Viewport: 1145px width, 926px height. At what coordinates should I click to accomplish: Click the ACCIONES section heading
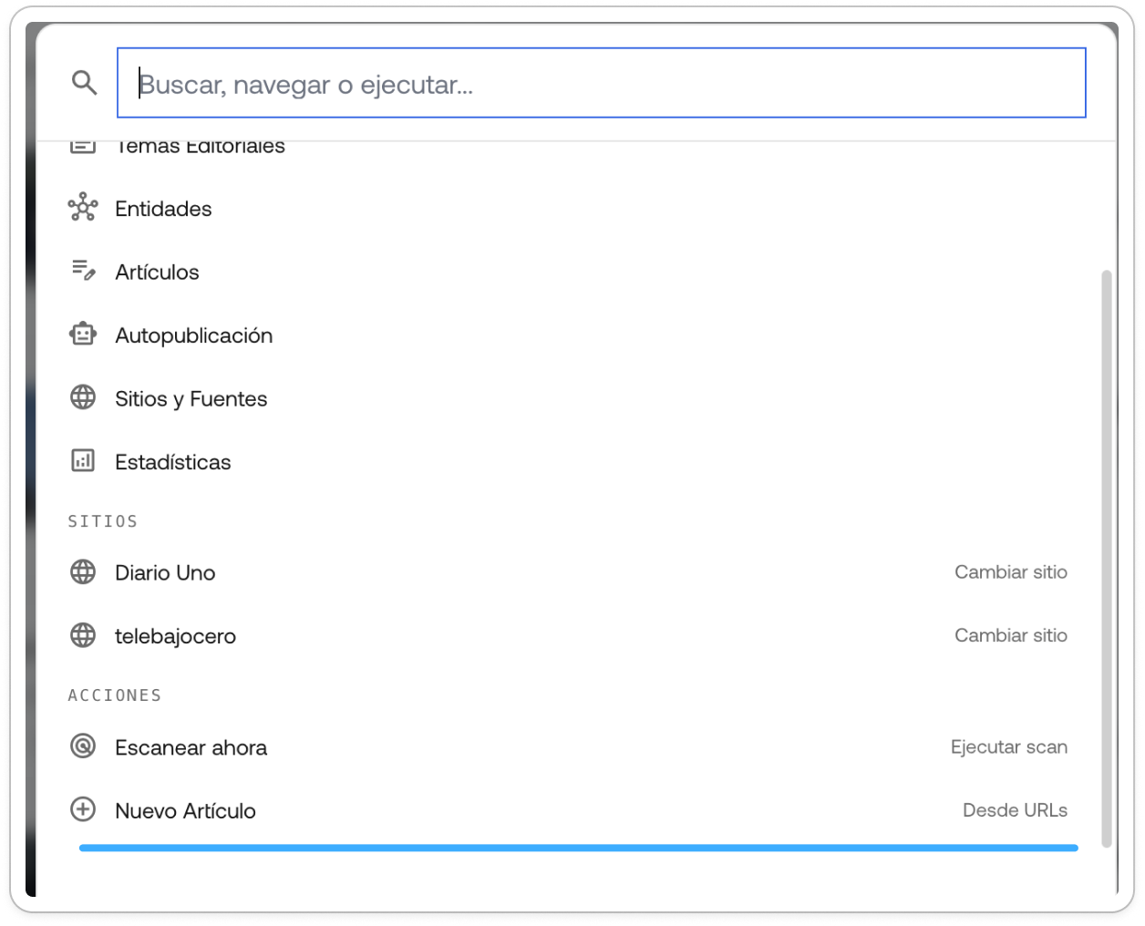tap(115, 695)
